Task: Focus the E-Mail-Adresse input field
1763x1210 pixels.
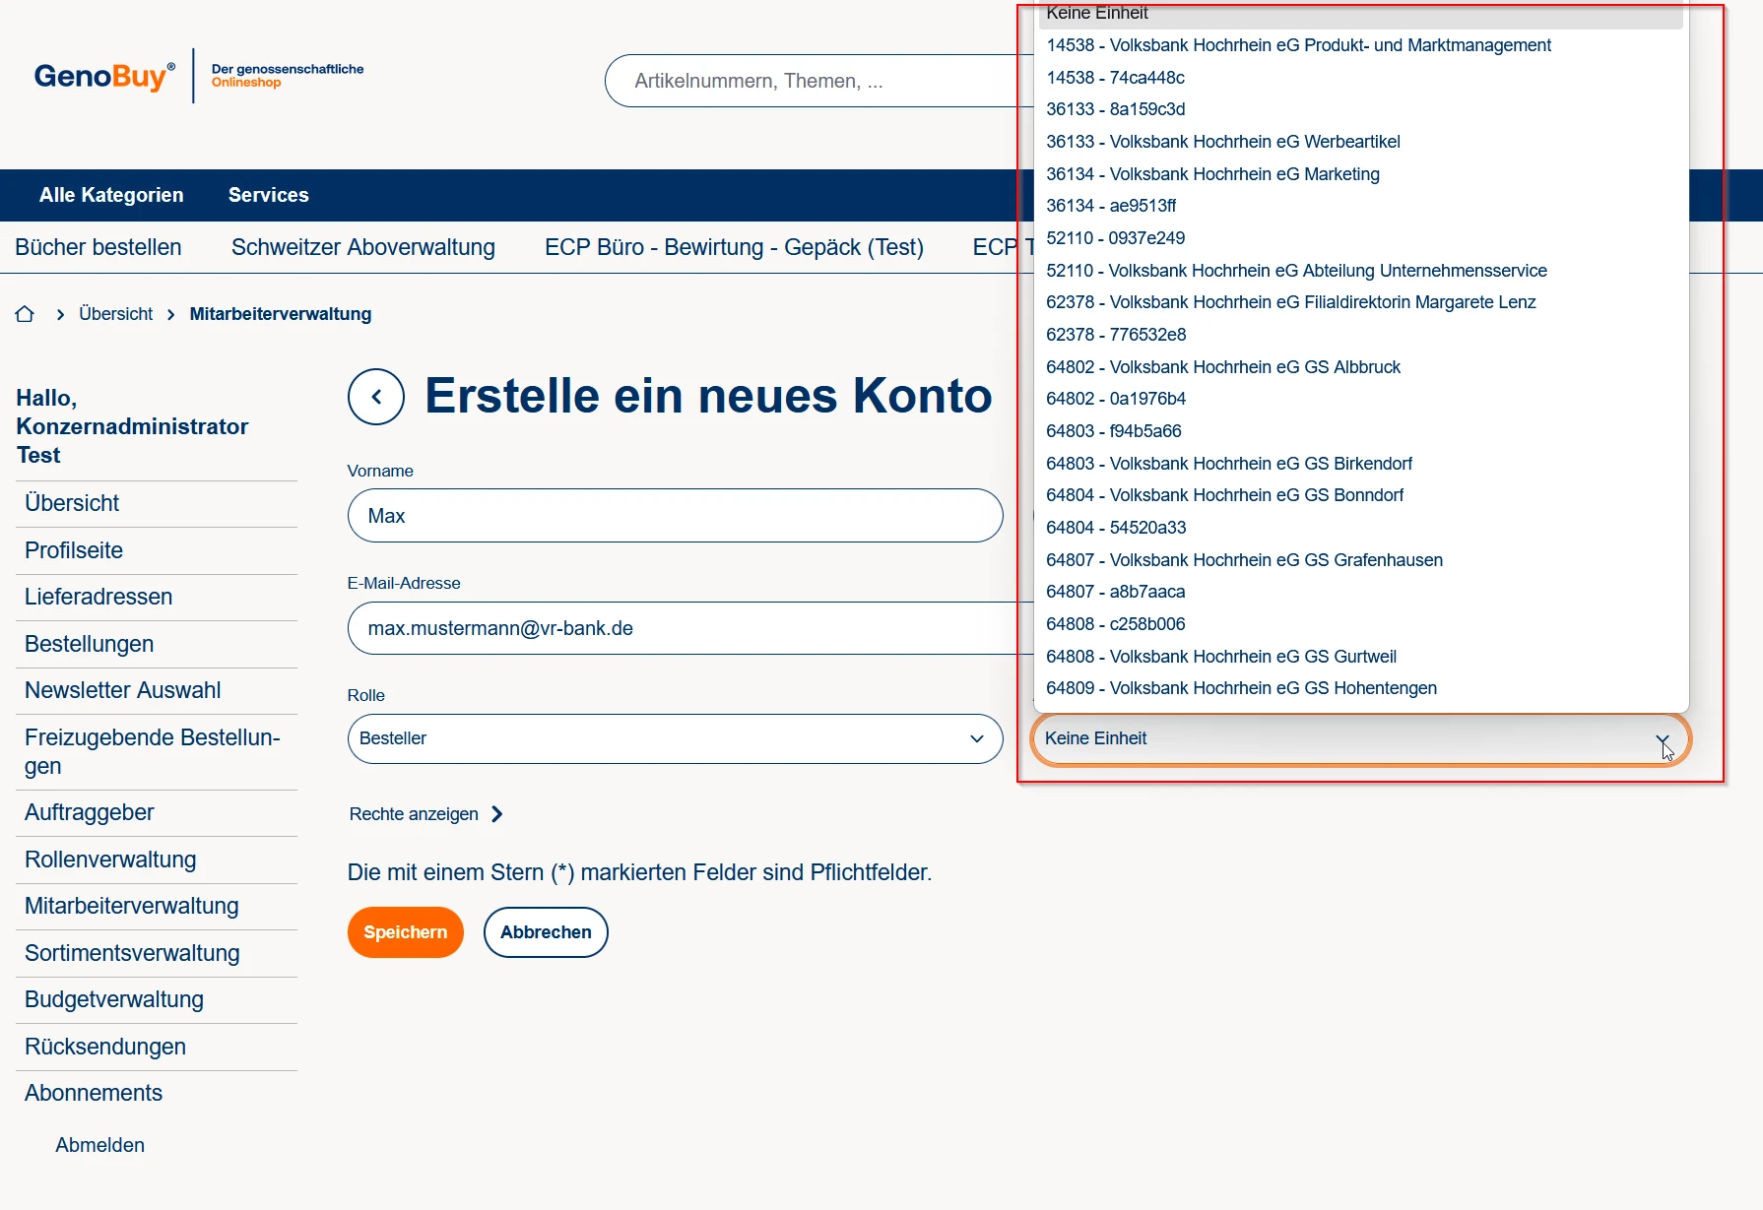Action: (x=680, y=628)
